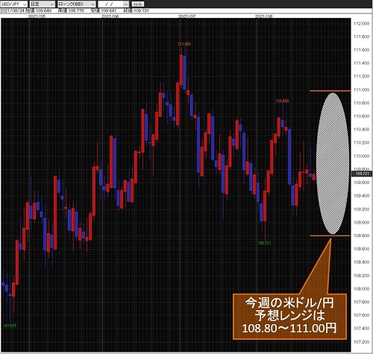Viewport: 373px width, 354px height.
Task: Click the 2021/08 month label on time axis
Action: tap(264, 16)
